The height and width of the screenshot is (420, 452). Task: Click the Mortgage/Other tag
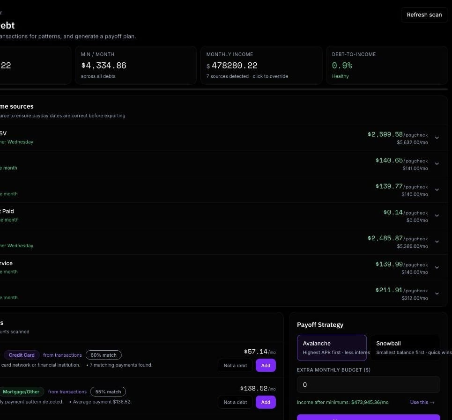pos(21,392)
